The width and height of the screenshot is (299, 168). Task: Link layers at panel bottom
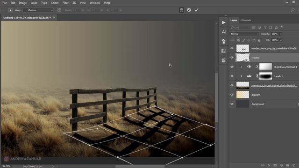pos(263,165)
